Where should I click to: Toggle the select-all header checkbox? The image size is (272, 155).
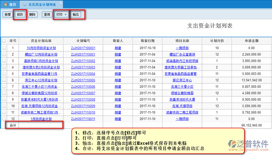4,41
